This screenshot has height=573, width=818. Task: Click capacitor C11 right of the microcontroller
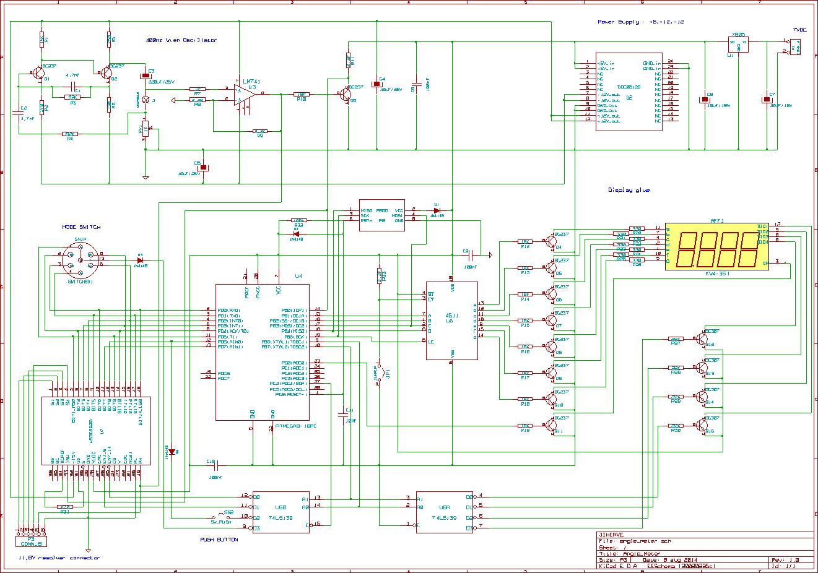pos(342,416)
